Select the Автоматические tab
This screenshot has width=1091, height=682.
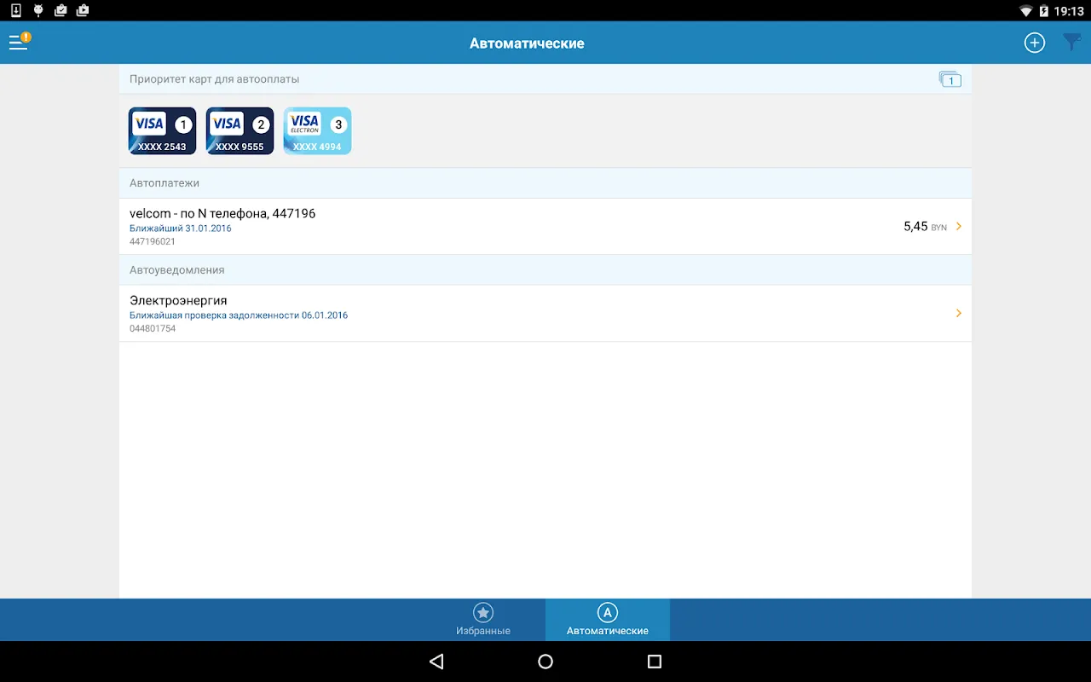pos(608,620)
